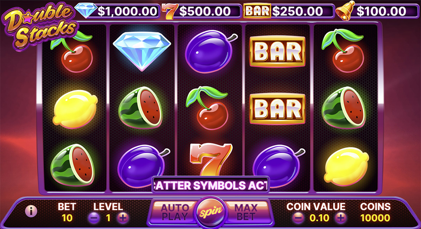Raise the coin value with plus
421x229 pixels.
[341, 218]
